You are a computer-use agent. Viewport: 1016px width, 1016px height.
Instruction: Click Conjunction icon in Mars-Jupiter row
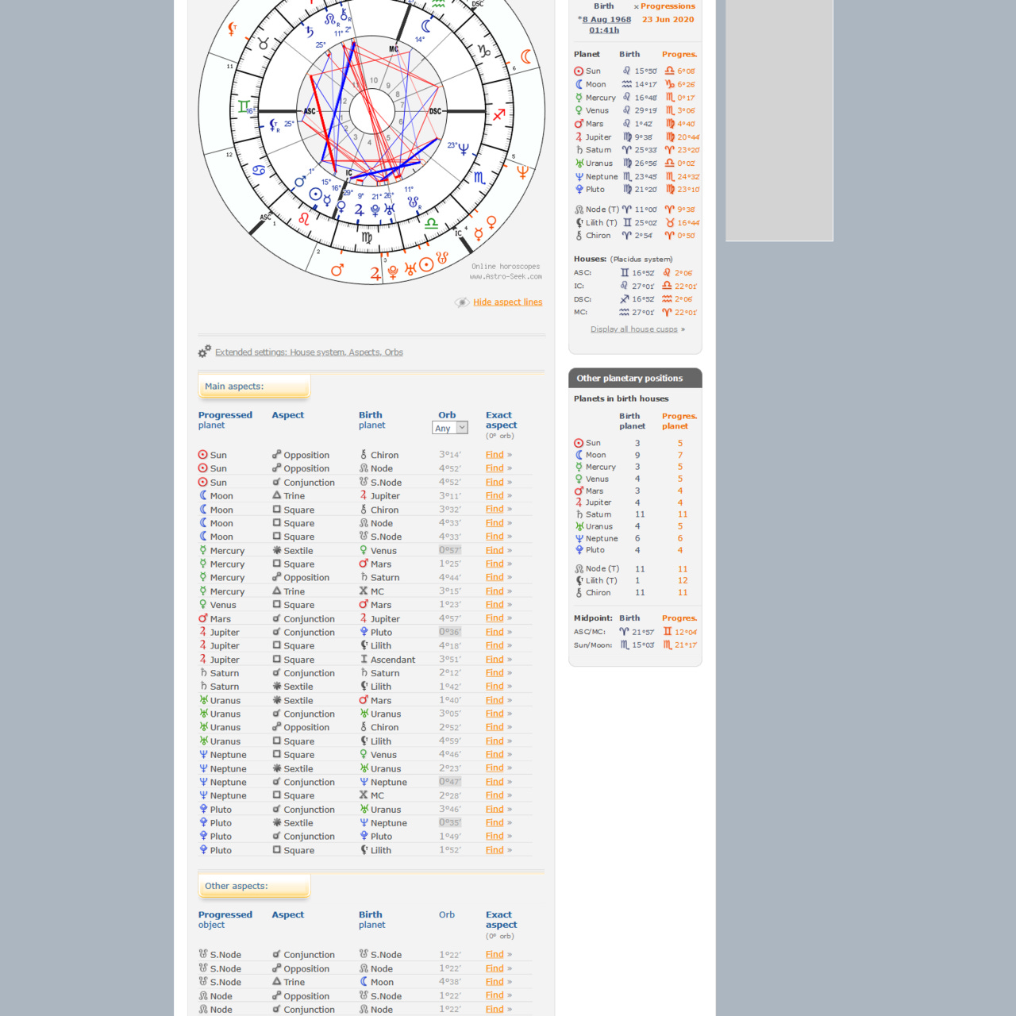coord(276,618)
